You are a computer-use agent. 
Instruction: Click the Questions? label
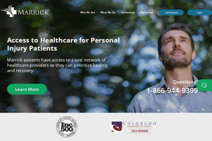coord(185,82)
